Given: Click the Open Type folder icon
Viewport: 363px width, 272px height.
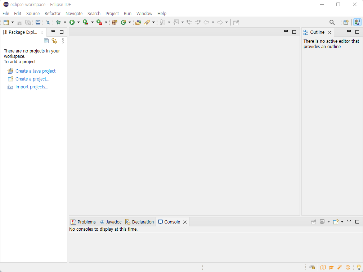Looking at the screenshot, I should pos(138,22).
